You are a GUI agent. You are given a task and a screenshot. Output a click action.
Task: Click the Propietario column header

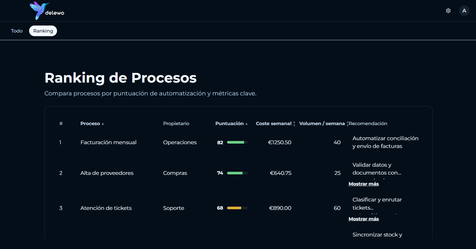[176, 123]
